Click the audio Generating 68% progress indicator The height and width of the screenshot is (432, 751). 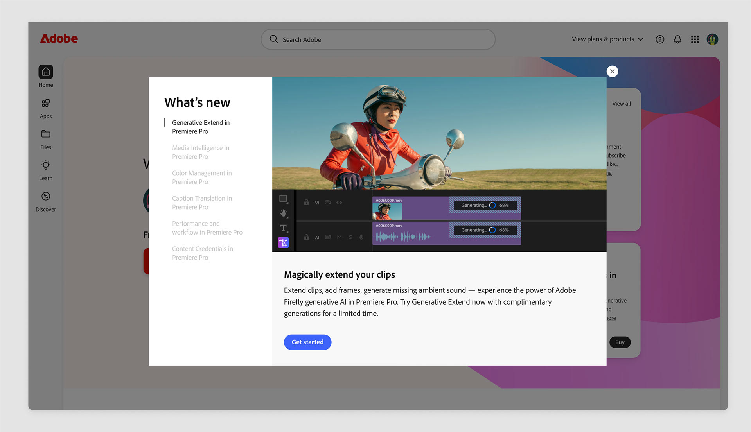coord(485,230)
